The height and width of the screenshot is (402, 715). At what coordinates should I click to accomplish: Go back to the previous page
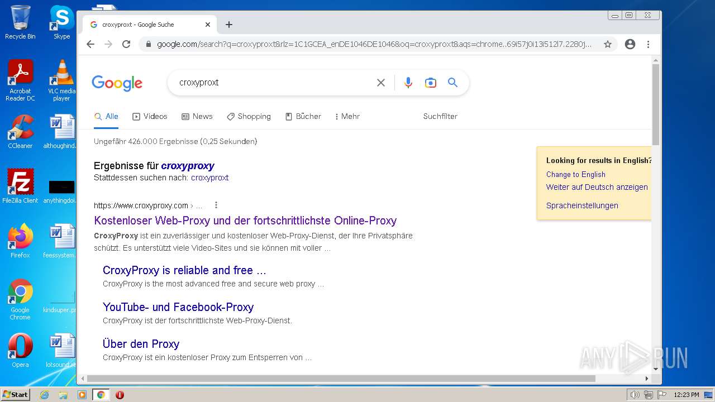point(90,44)
